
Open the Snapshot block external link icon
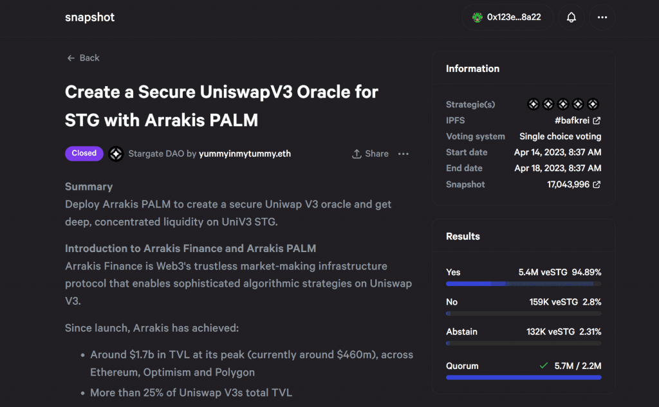[597, 185]
